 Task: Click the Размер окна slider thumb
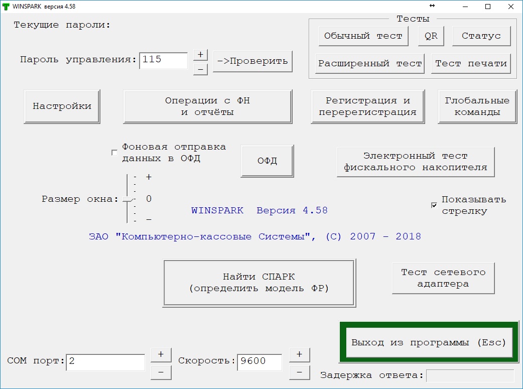128,199
